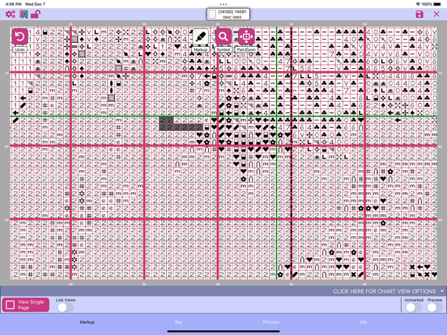Open the settings gears icon
The width and height of the screenshot is (447, 335).
11,14
